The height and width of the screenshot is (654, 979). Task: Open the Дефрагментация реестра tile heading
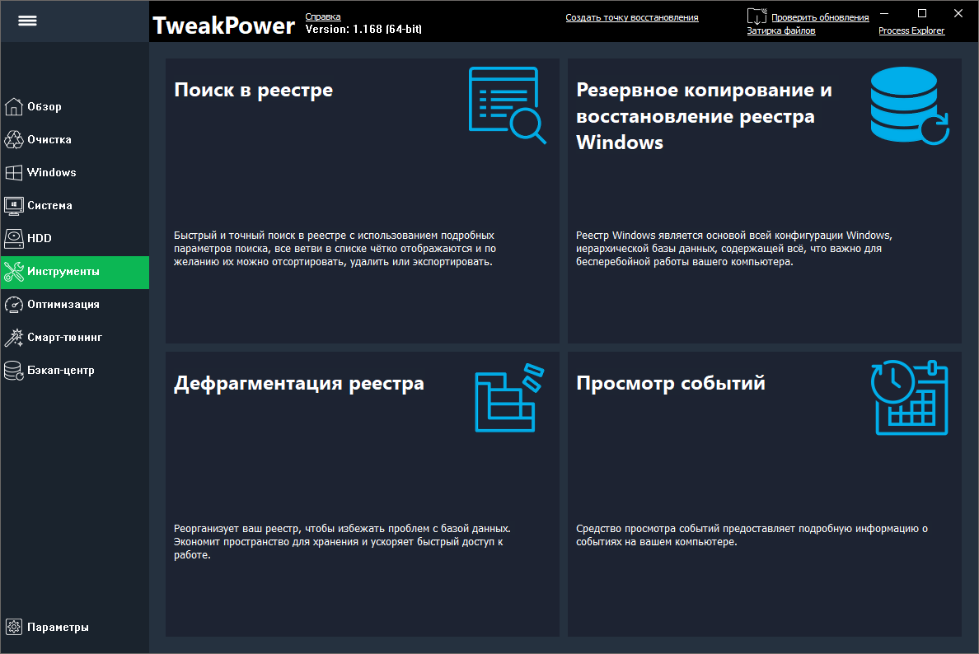(299, 383)
